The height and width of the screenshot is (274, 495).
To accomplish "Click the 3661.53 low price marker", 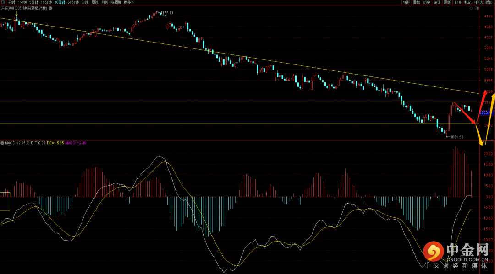I will (456, 137).
